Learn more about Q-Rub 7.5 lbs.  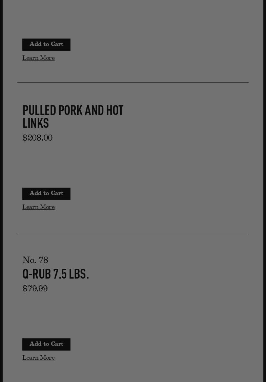coord(39,358)
